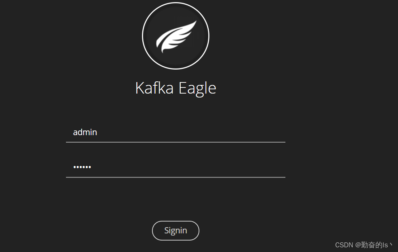Click the masked password dots
The height and width of the screenshot is (252, 398).
coord(82,167)
